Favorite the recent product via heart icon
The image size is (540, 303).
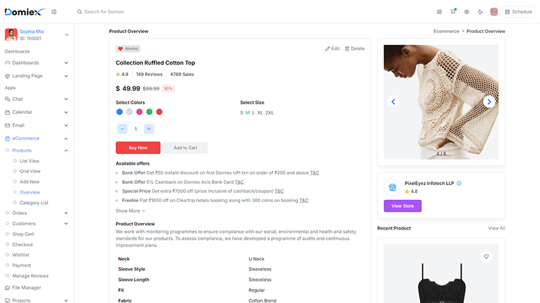click(486, 257)
